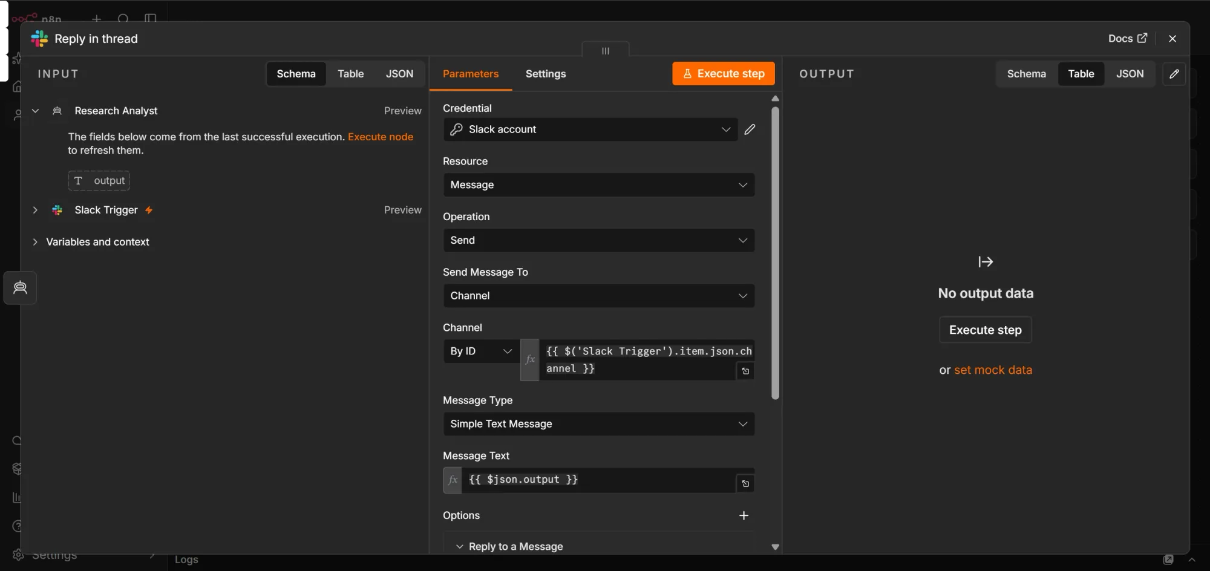
Task: Open the AI assistant floating button
Action: click(20, 287)
